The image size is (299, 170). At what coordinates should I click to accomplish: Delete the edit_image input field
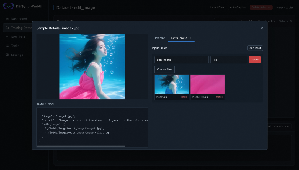255,60
